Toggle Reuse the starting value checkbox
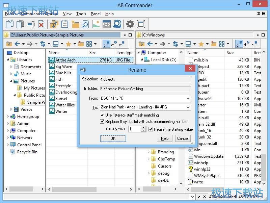 coord(151,129)
